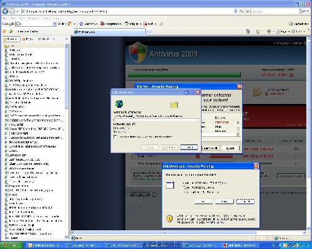This screenshot has height=249, width=312.
Task: Click the Antivirus 2009 shield logo
Action: click(x=137, y=53)
